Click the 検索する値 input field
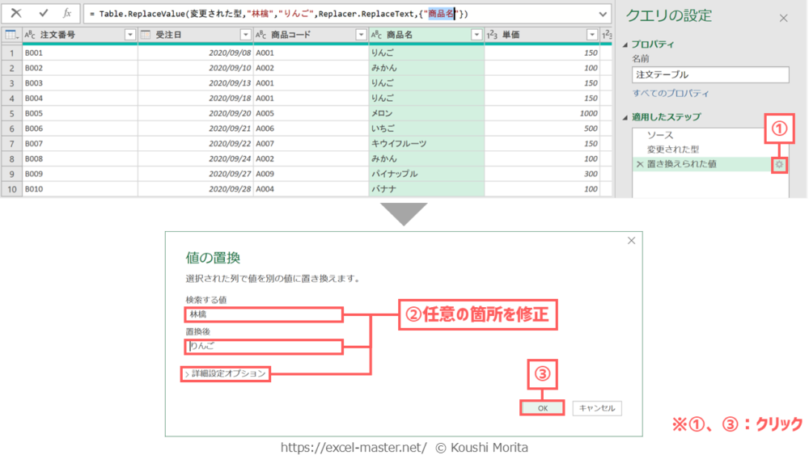809x455 pixels. click(265, 314)
